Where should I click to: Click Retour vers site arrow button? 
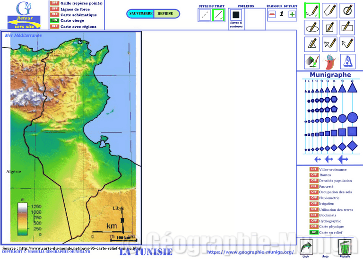24,22
